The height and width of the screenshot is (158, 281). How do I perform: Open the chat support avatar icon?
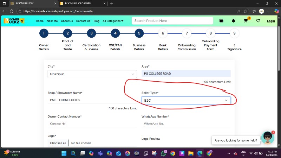[x=268, y=138]
